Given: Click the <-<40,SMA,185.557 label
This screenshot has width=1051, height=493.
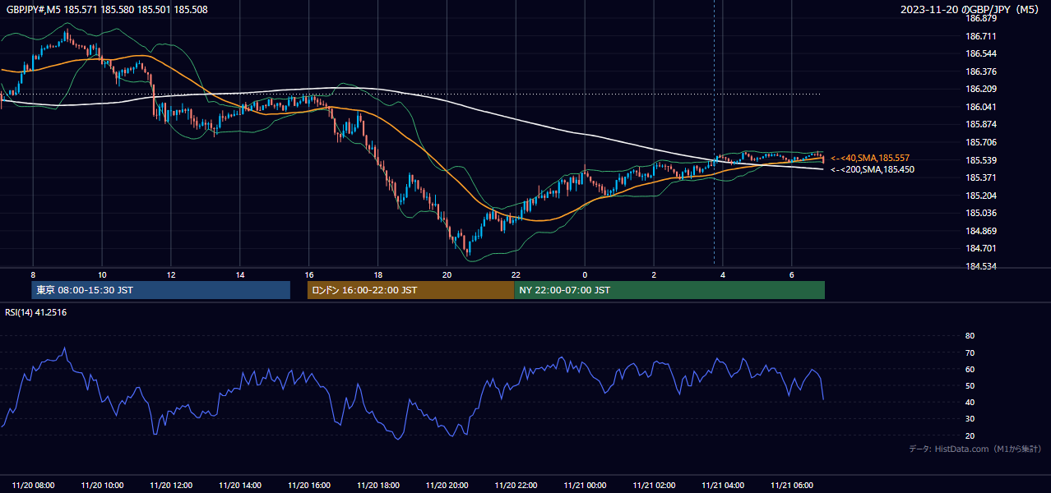Looking at the screenshot, I should pos(870,158).
